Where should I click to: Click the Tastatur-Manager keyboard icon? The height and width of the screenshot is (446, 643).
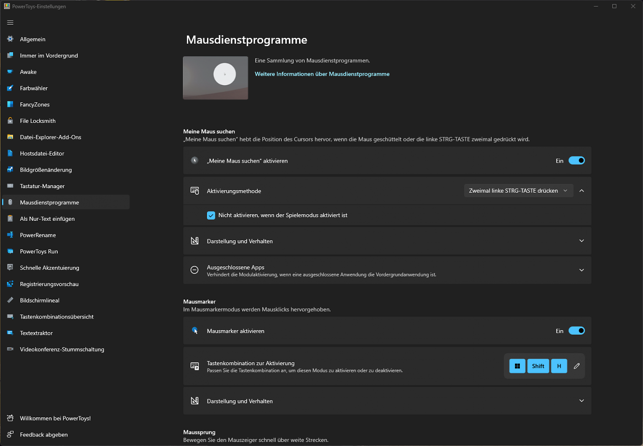point(10,186)
